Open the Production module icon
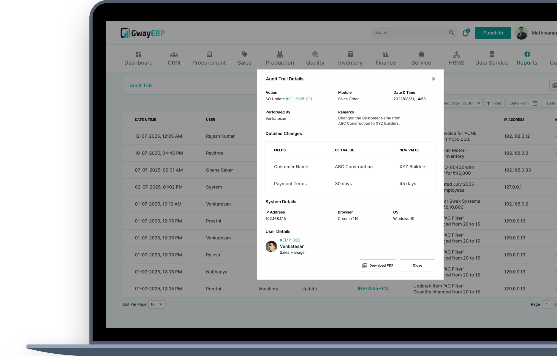 click(280, 54)
